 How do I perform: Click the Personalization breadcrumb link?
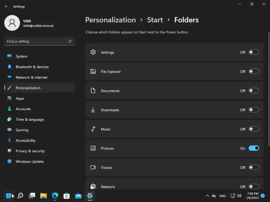pos(110,20)
